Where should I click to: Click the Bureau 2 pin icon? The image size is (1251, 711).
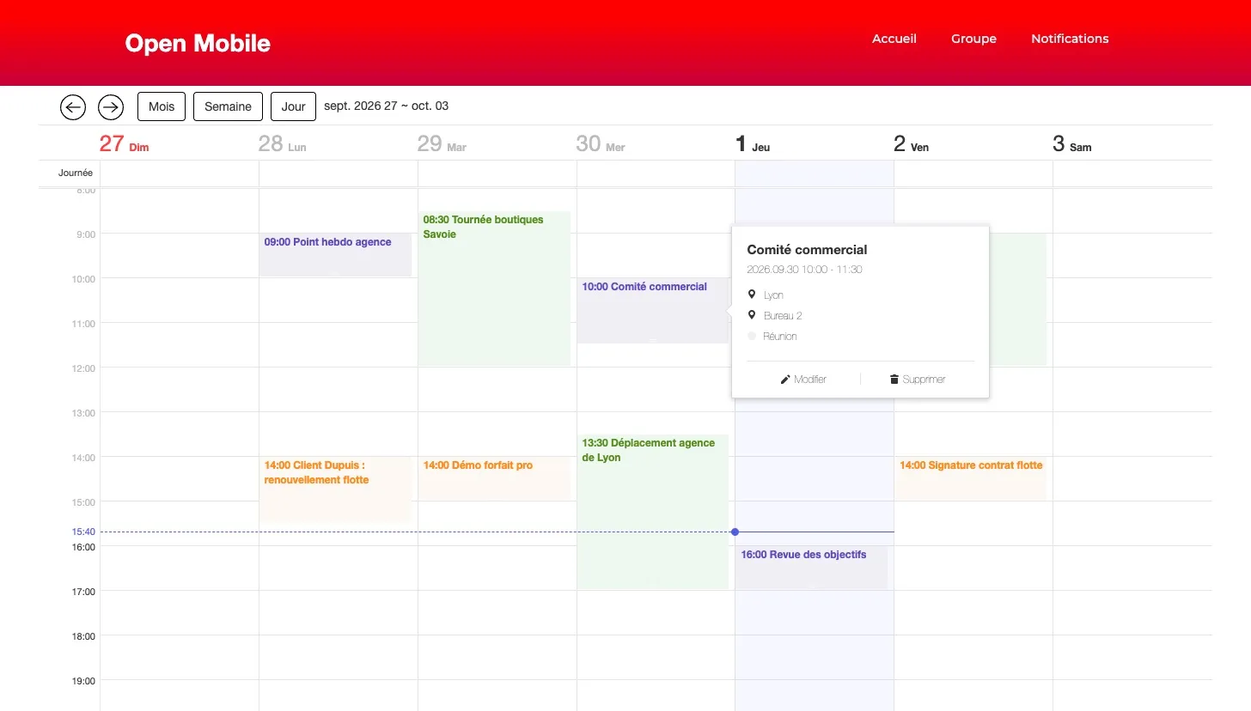[752, 315]
